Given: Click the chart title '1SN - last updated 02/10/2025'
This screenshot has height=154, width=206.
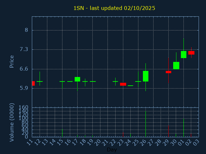Looking at the screenshot, I should pos(114,8).
